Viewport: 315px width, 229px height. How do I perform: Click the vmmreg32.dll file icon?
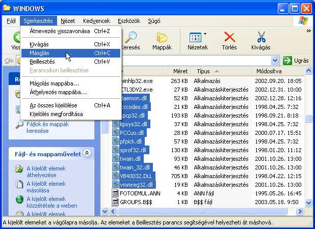115,185
